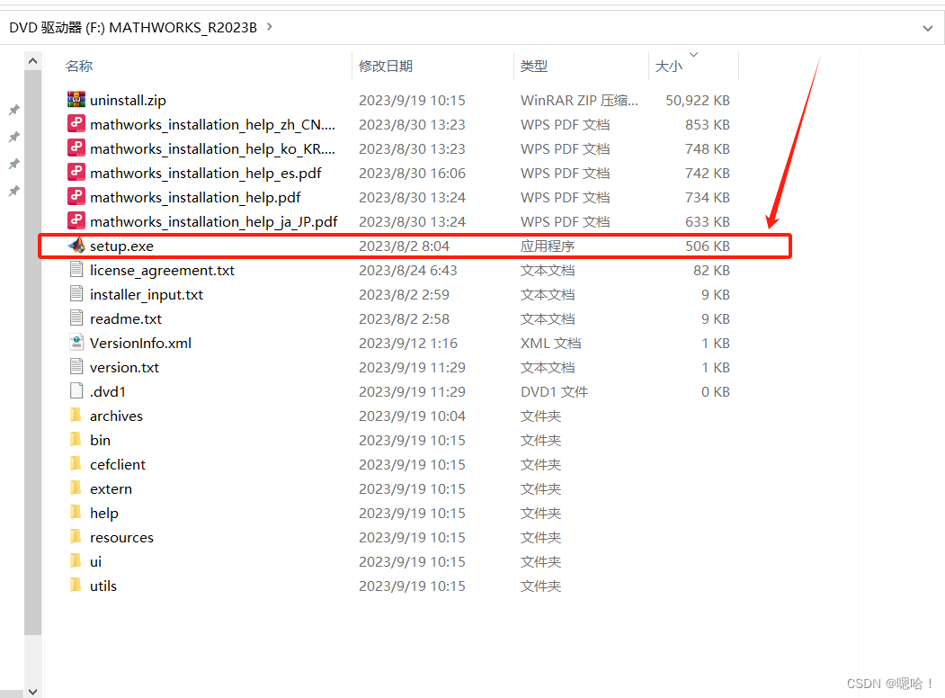This screenshot has width=945, height=698.
Task: Select the file name license_agreement.txt
Action: coord(162,271)
